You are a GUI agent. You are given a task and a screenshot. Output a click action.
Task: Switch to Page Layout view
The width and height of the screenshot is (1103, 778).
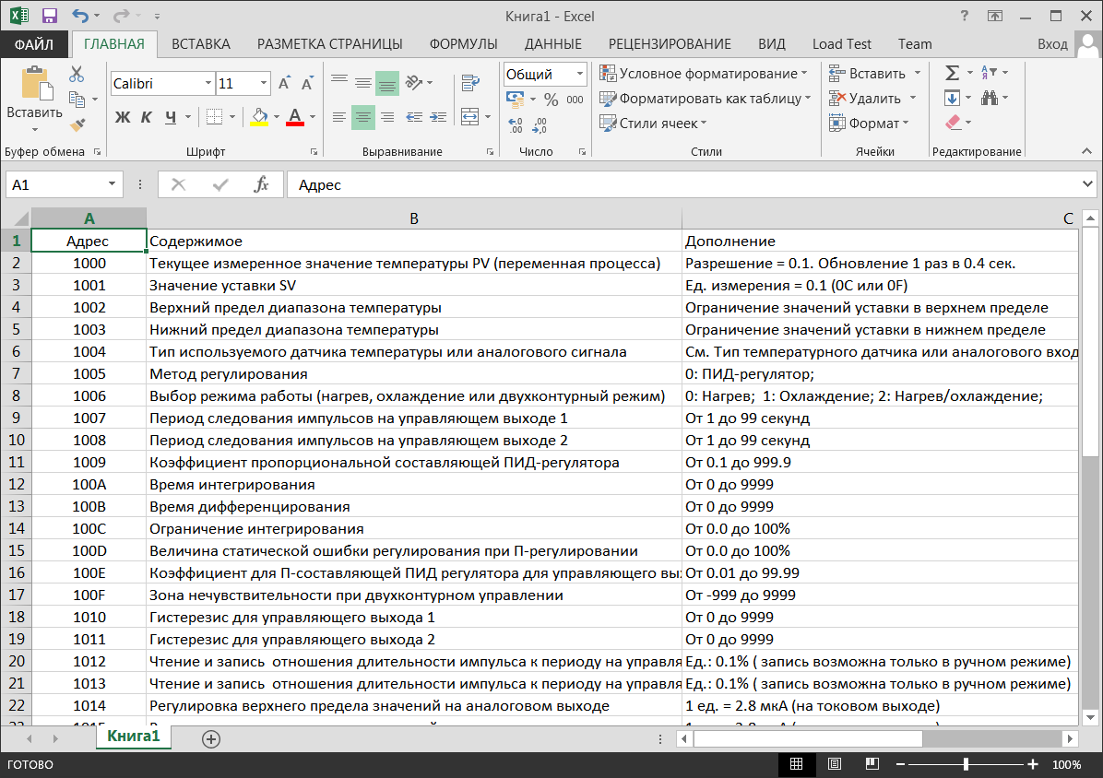[835, 764]
